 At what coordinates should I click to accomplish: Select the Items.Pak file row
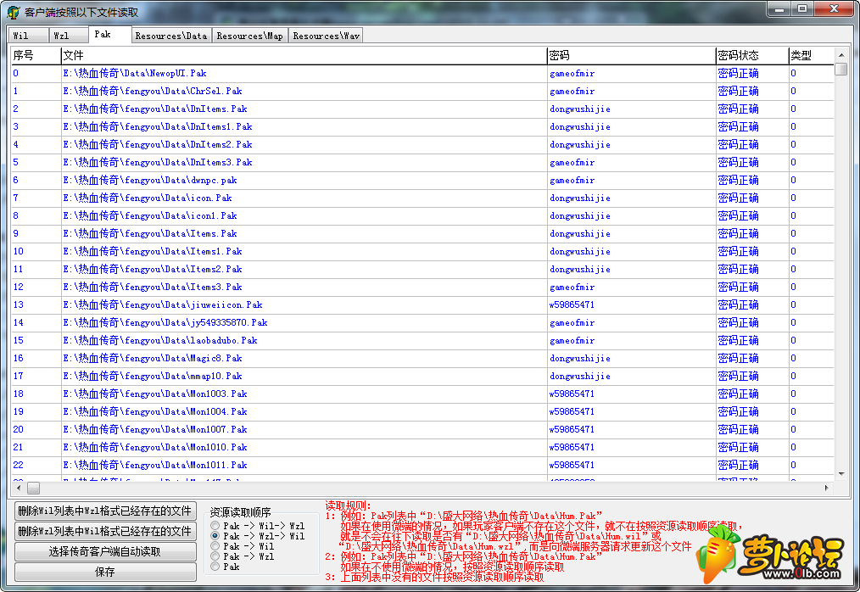(422, 234)
